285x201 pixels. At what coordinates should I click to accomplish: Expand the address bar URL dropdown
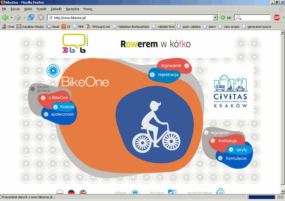[215, 17]
